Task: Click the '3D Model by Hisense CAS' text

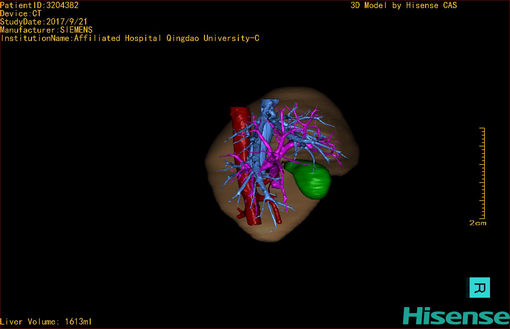Action: 404,5
